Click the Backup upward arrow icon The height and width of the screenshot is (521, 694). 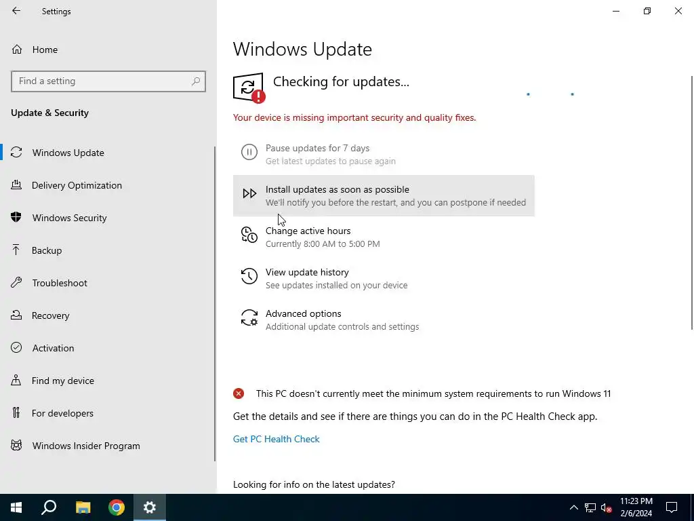point(16,250)
